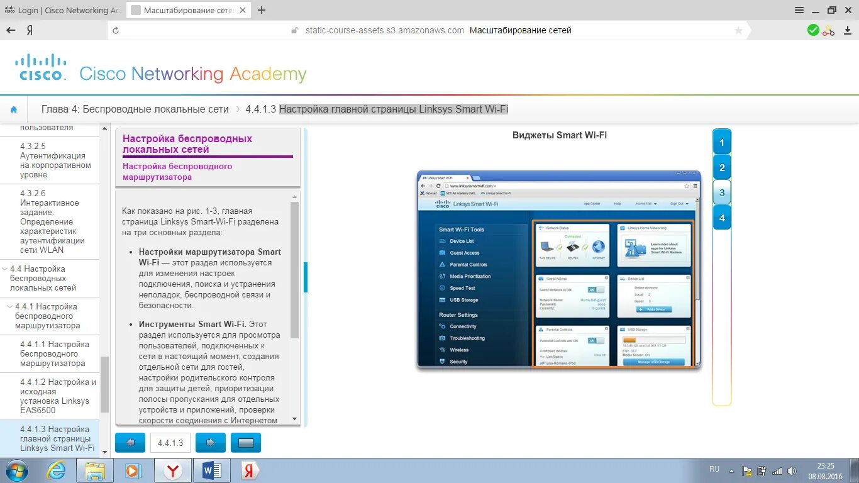The image size is (859, 483).
Task: Open Windows Explorer from the taskbar
Action: (95, 470)
